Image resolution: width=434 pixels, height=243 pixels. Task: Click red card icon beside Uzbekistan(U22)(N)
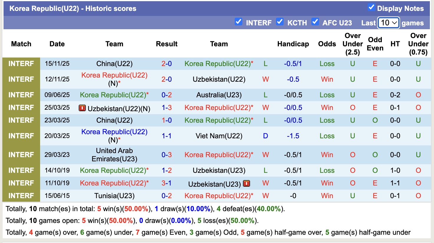pyautogui.click(x=82, y=108)
